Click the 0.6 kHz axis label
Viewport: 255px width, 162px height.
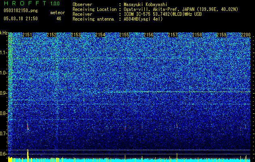tap(4, 154)
